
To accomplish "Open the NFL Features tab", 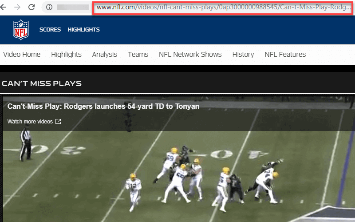I will click(285, 55).
